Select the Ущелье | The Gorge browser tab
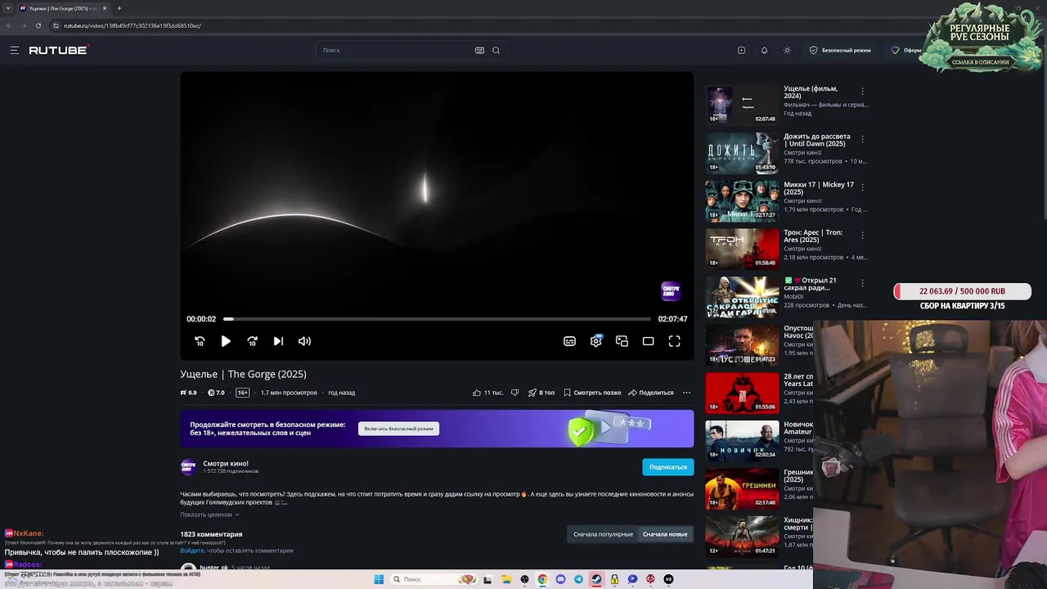Screen dimensions: 1047x589 pos(63,8)
